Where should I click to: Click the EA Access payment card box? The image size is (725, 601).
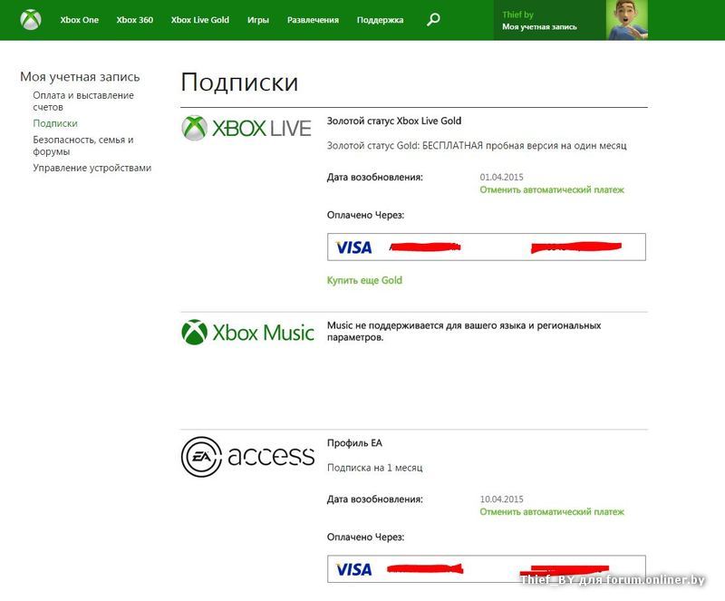point(487,569)
